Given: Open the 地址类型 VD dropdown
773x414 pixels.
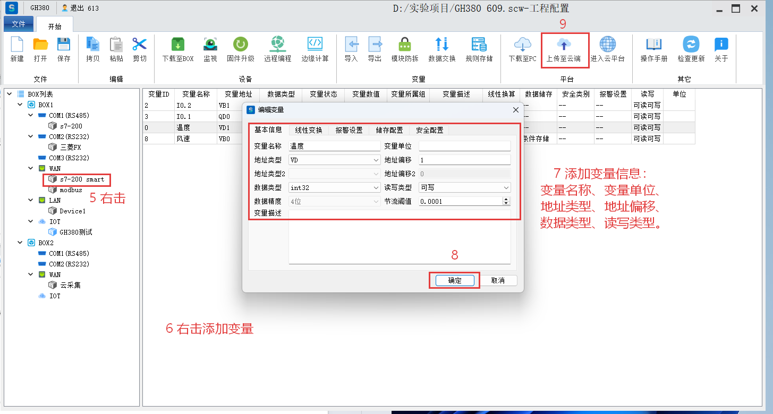Looking at the screenshot, I should click(334, 160).
